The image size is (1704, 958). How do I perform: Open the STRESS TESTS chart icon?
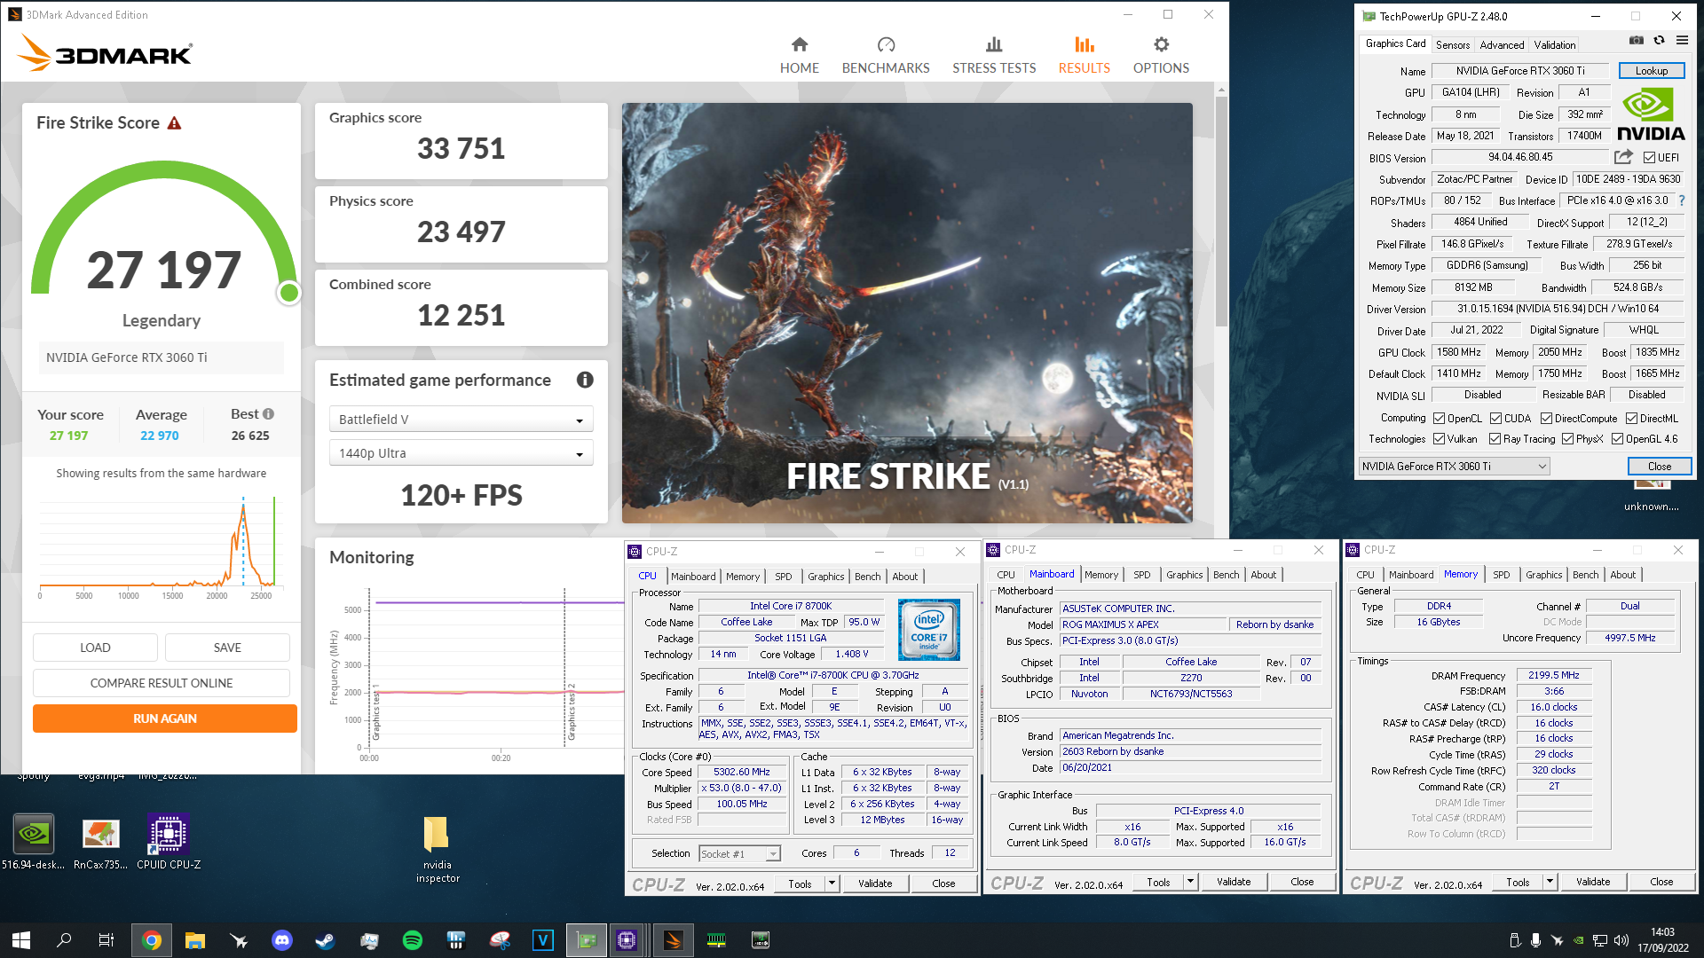tap(994, 44)
